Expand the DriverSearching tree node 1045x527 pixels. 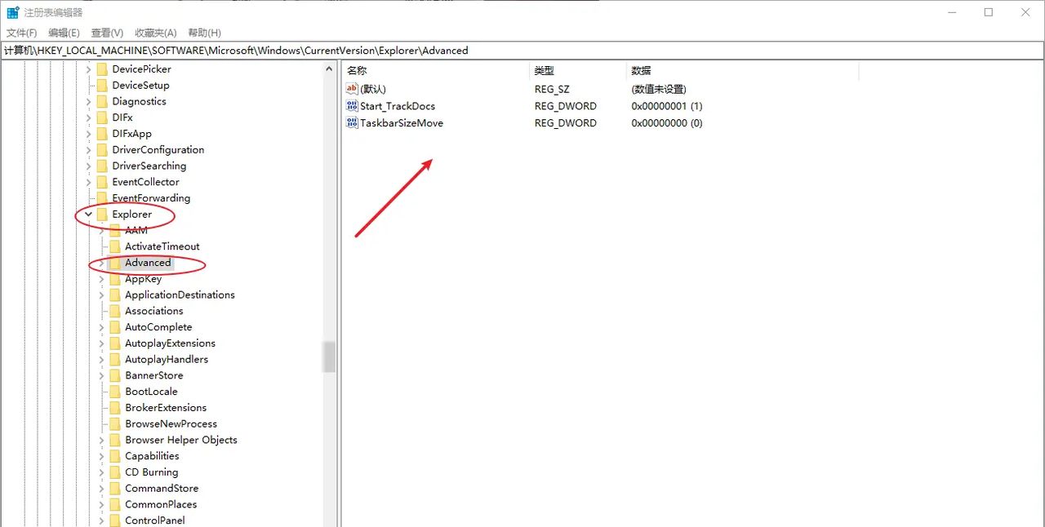tap(89, 166)
